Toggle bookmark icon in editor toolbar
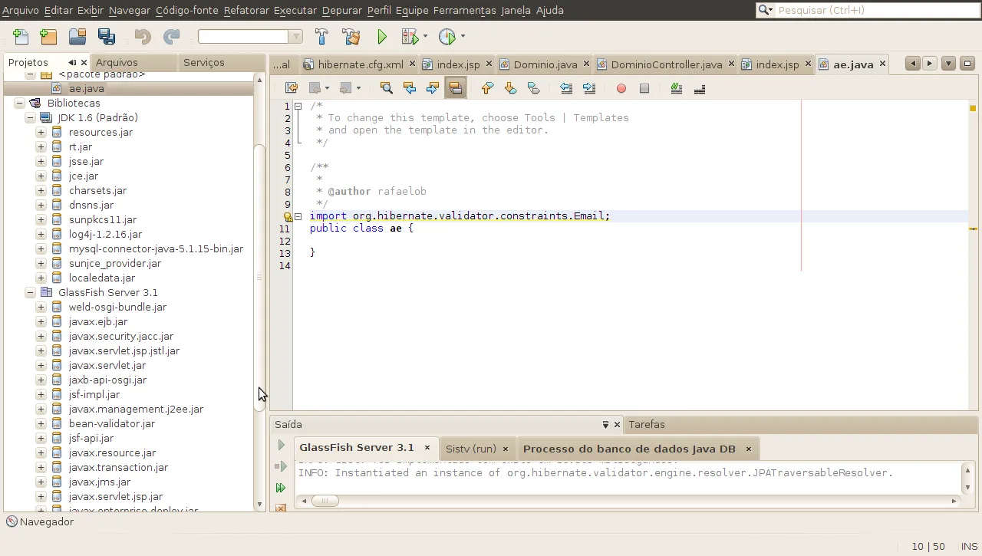Screen dimensions: 982x556 click(534, 89)
